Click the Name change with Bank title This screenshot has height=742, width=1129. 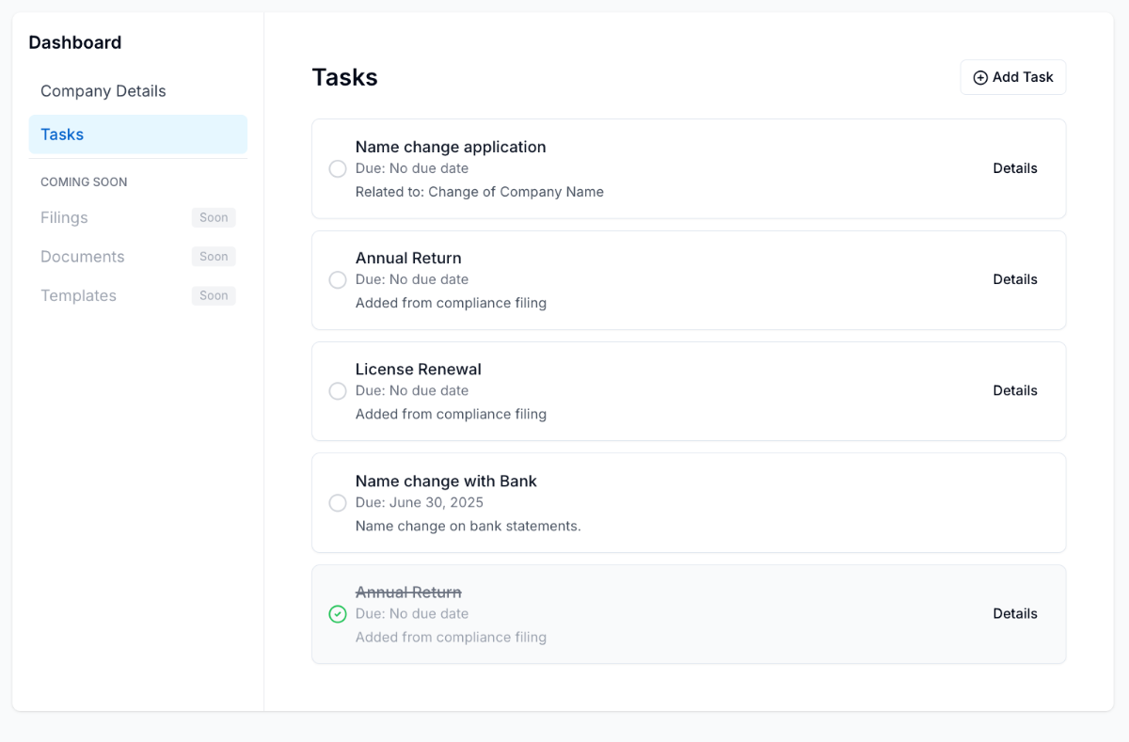click(x=446, y=481)
